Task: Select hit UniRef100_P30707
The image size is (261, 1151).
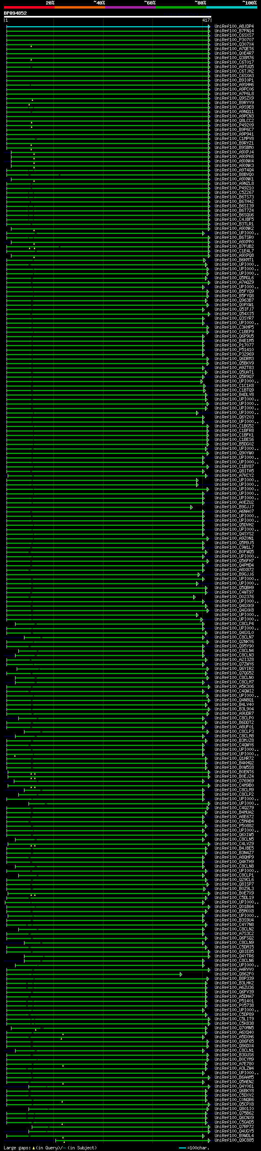Action: tap(234, 40)
